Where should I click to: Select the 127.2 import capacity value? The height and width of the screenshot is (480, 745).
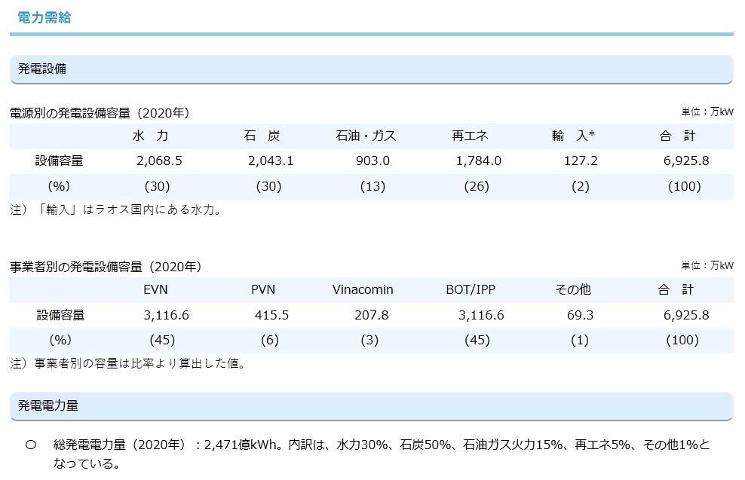[x=581, y=161]
